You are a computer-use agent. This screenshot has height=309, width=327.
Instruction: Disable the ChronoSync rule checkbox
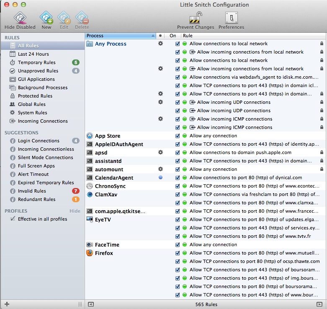click(178, 186)
